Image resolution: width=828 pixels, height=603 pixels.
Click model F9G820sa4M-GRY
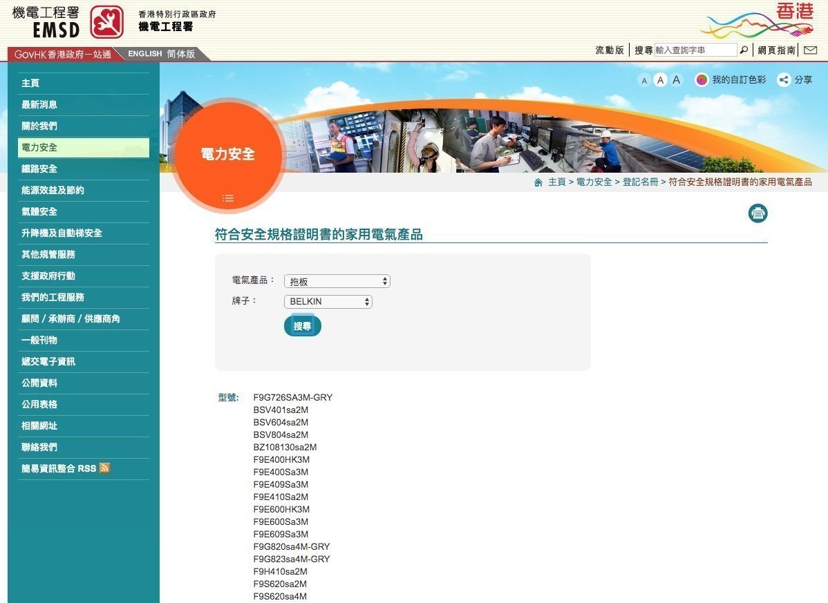click(x=292, y=546)
